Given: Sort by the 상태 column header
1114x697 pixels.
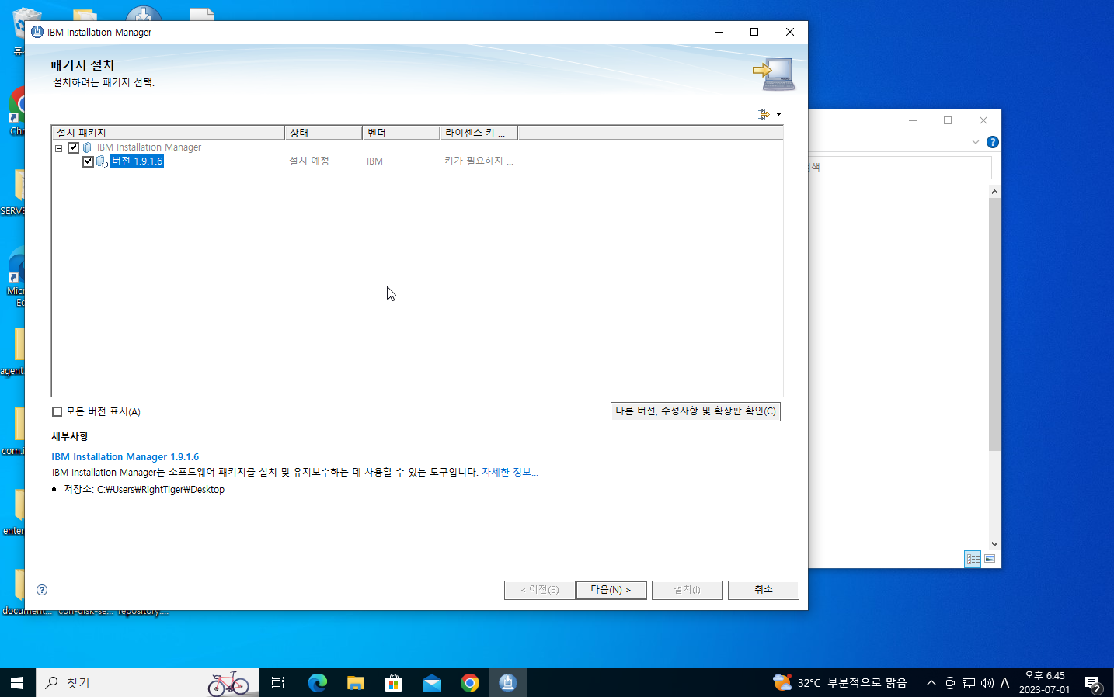Looking at the screenshot, I should point(323,133).
